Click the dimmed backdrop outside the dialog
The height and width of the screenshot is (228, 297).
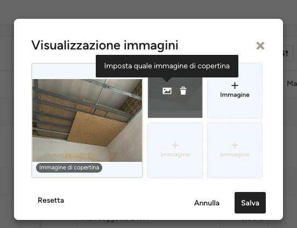(148, 9)
